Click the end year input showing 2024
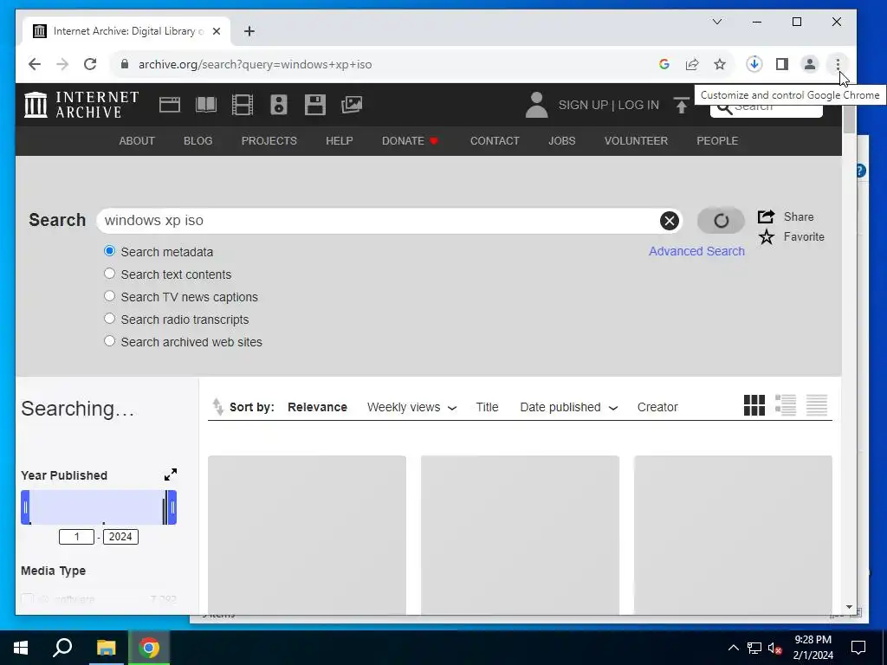The image size is (887, 665). pos(120,537)
